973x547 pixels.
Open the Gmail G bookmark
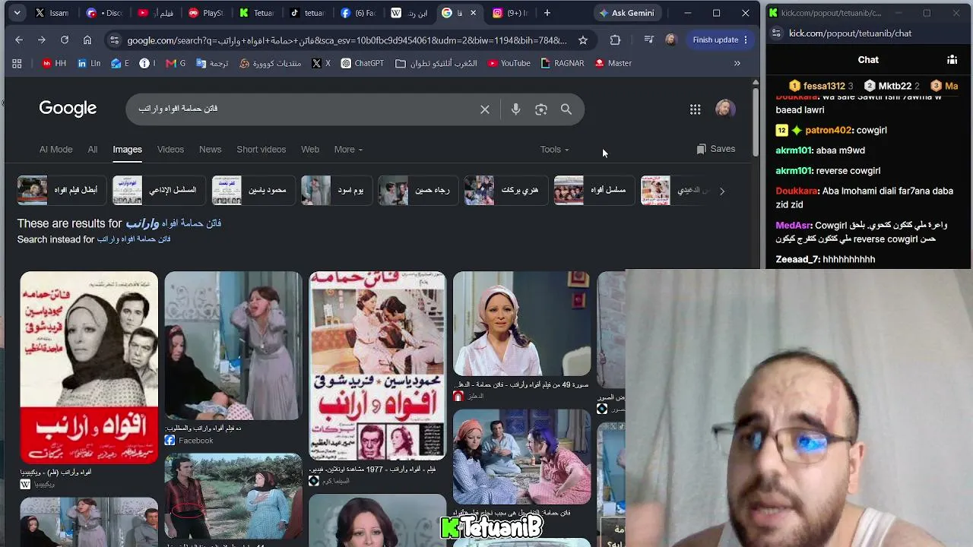coord(176,63)
